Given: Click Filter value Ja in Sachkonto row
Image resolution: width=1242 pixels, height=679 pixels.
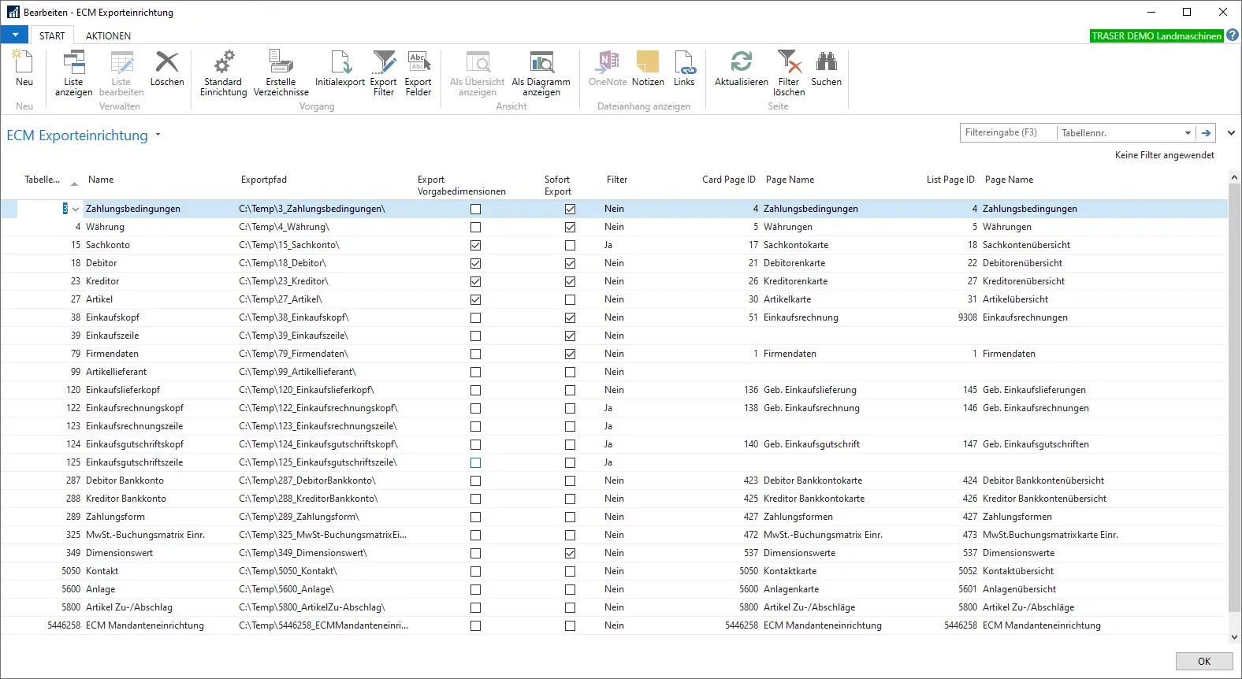Looking at the screenshot, I should (608, 245).
